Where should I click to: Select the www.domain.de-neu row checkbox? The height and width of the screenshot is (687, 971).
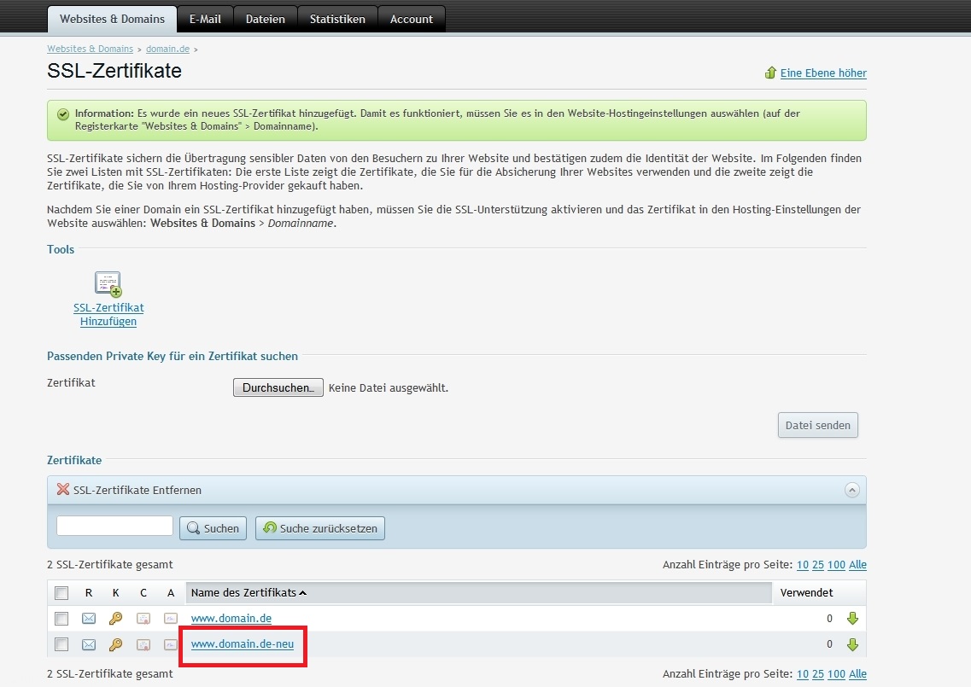pyautogui.click(x=61, y=644)
